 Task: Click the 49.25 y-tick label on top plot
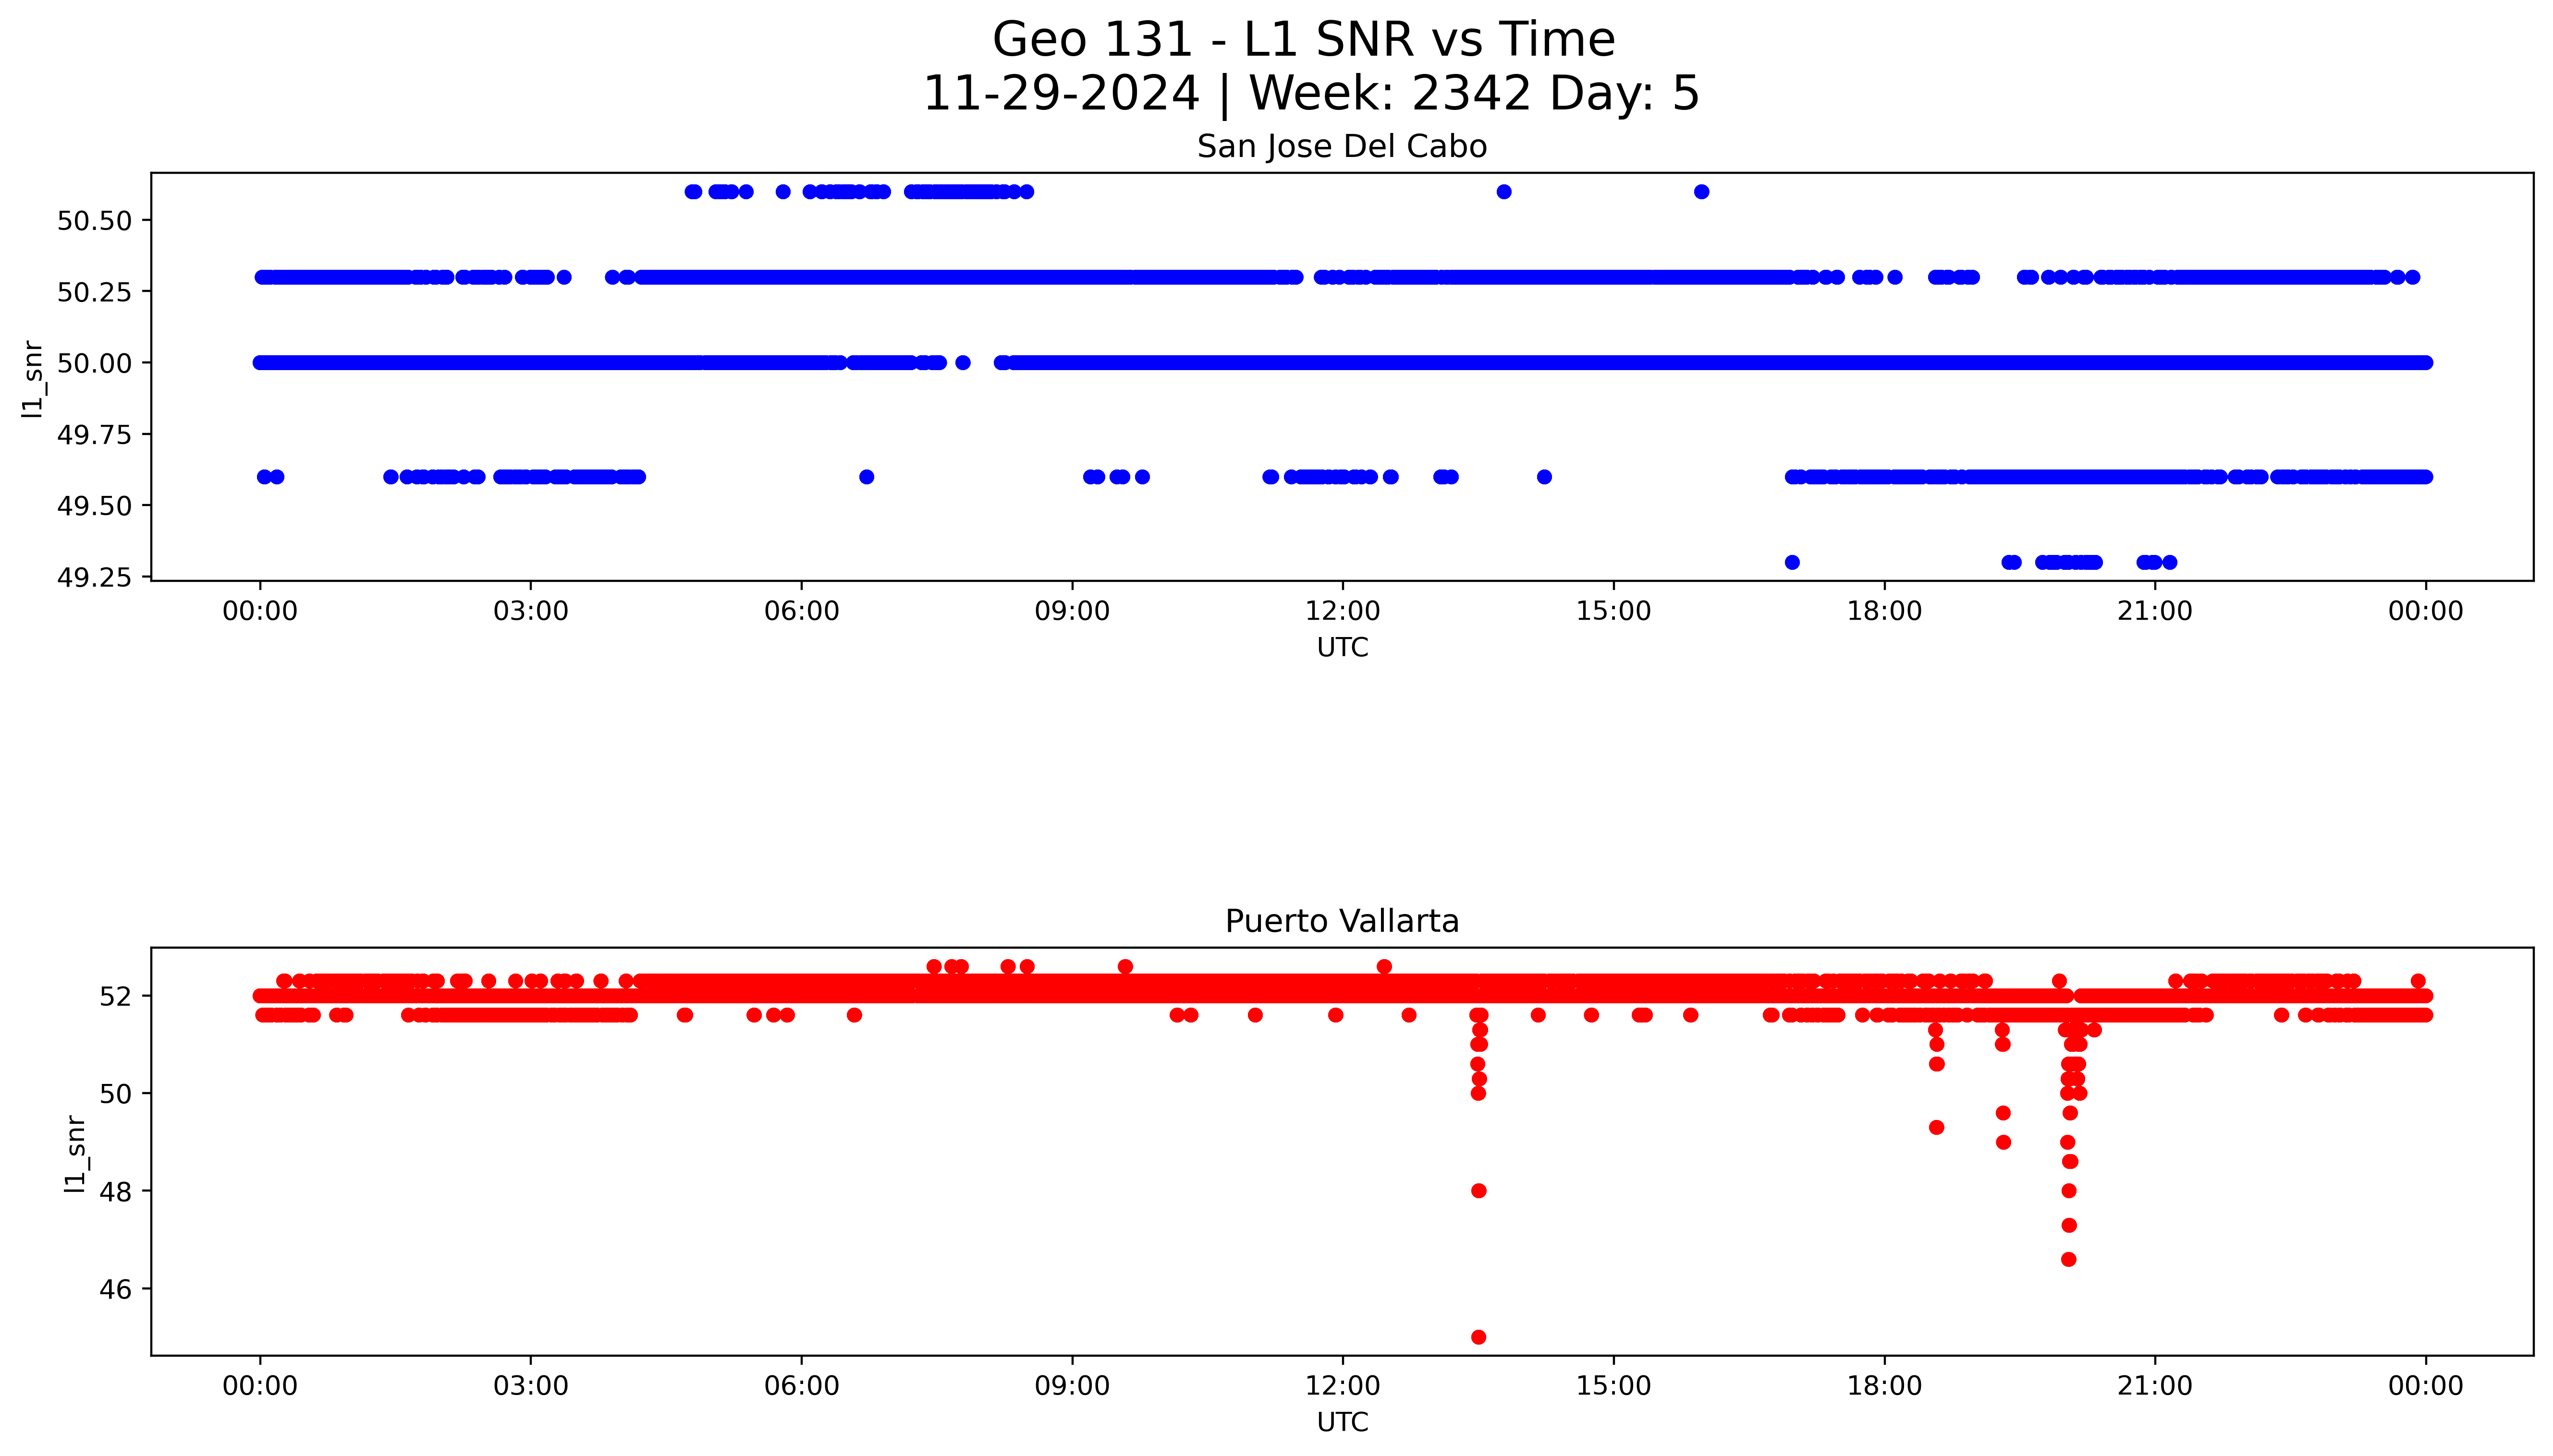(x=94, y=578)
